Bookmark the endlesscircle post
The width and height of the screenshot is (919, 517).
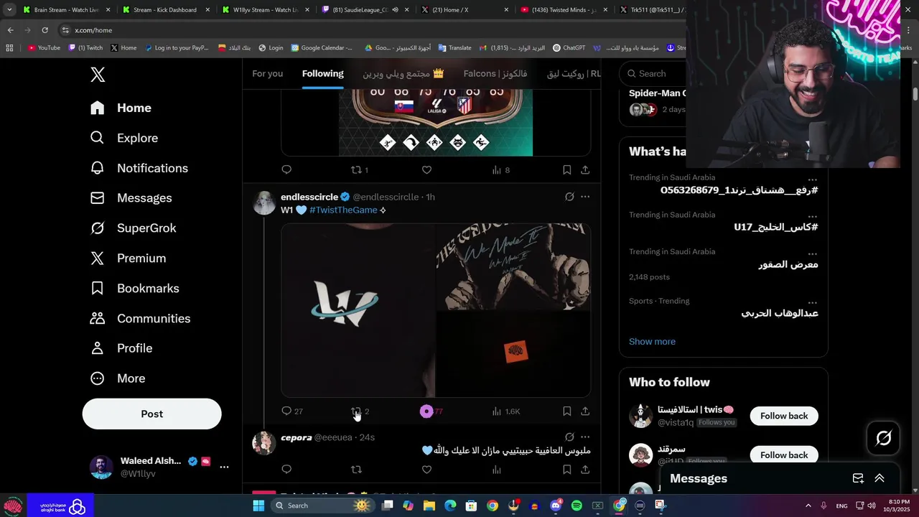(566, 411)
